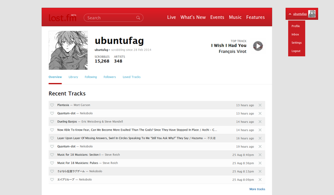Switch to the Library tab
This screenshot has height=195, width=334.
click(x=73, y=77)
